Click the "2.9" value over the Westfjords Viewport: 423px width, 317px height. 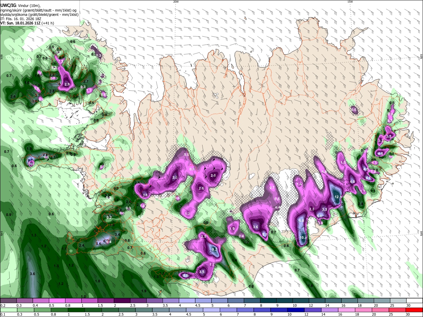click(67, 85)
